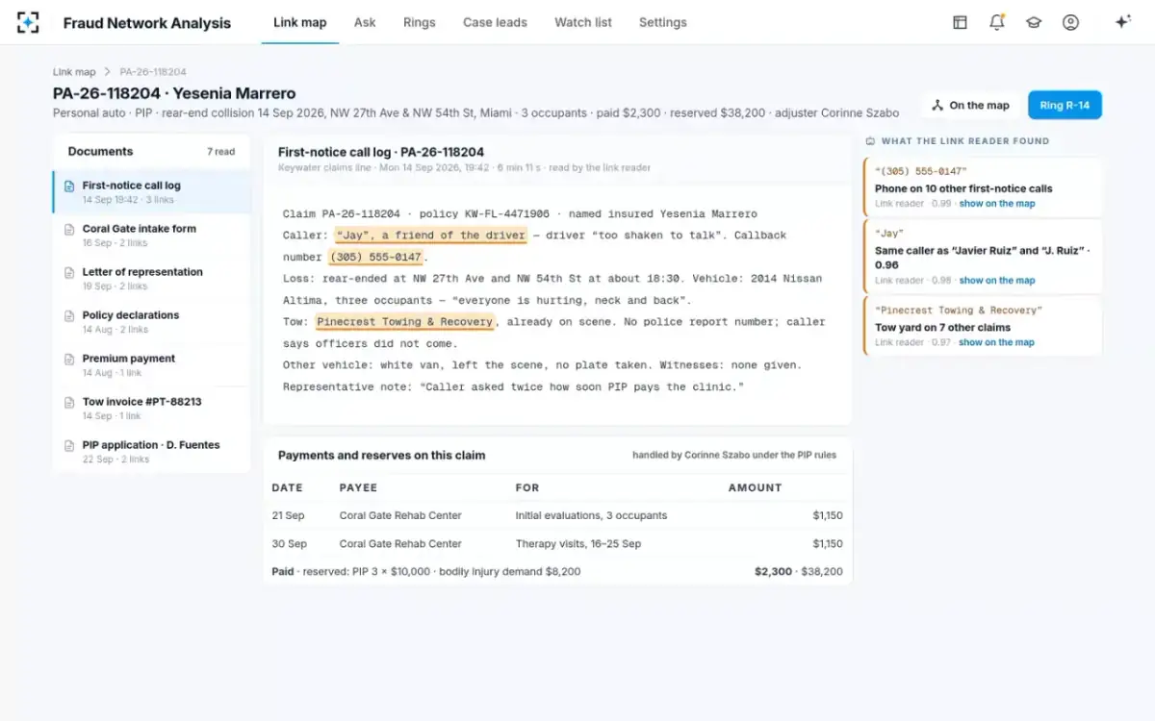This screenshot has width=1155, height=721.
Task: Open the Ring R-14 button
Action: click(x=1065, y=106)
